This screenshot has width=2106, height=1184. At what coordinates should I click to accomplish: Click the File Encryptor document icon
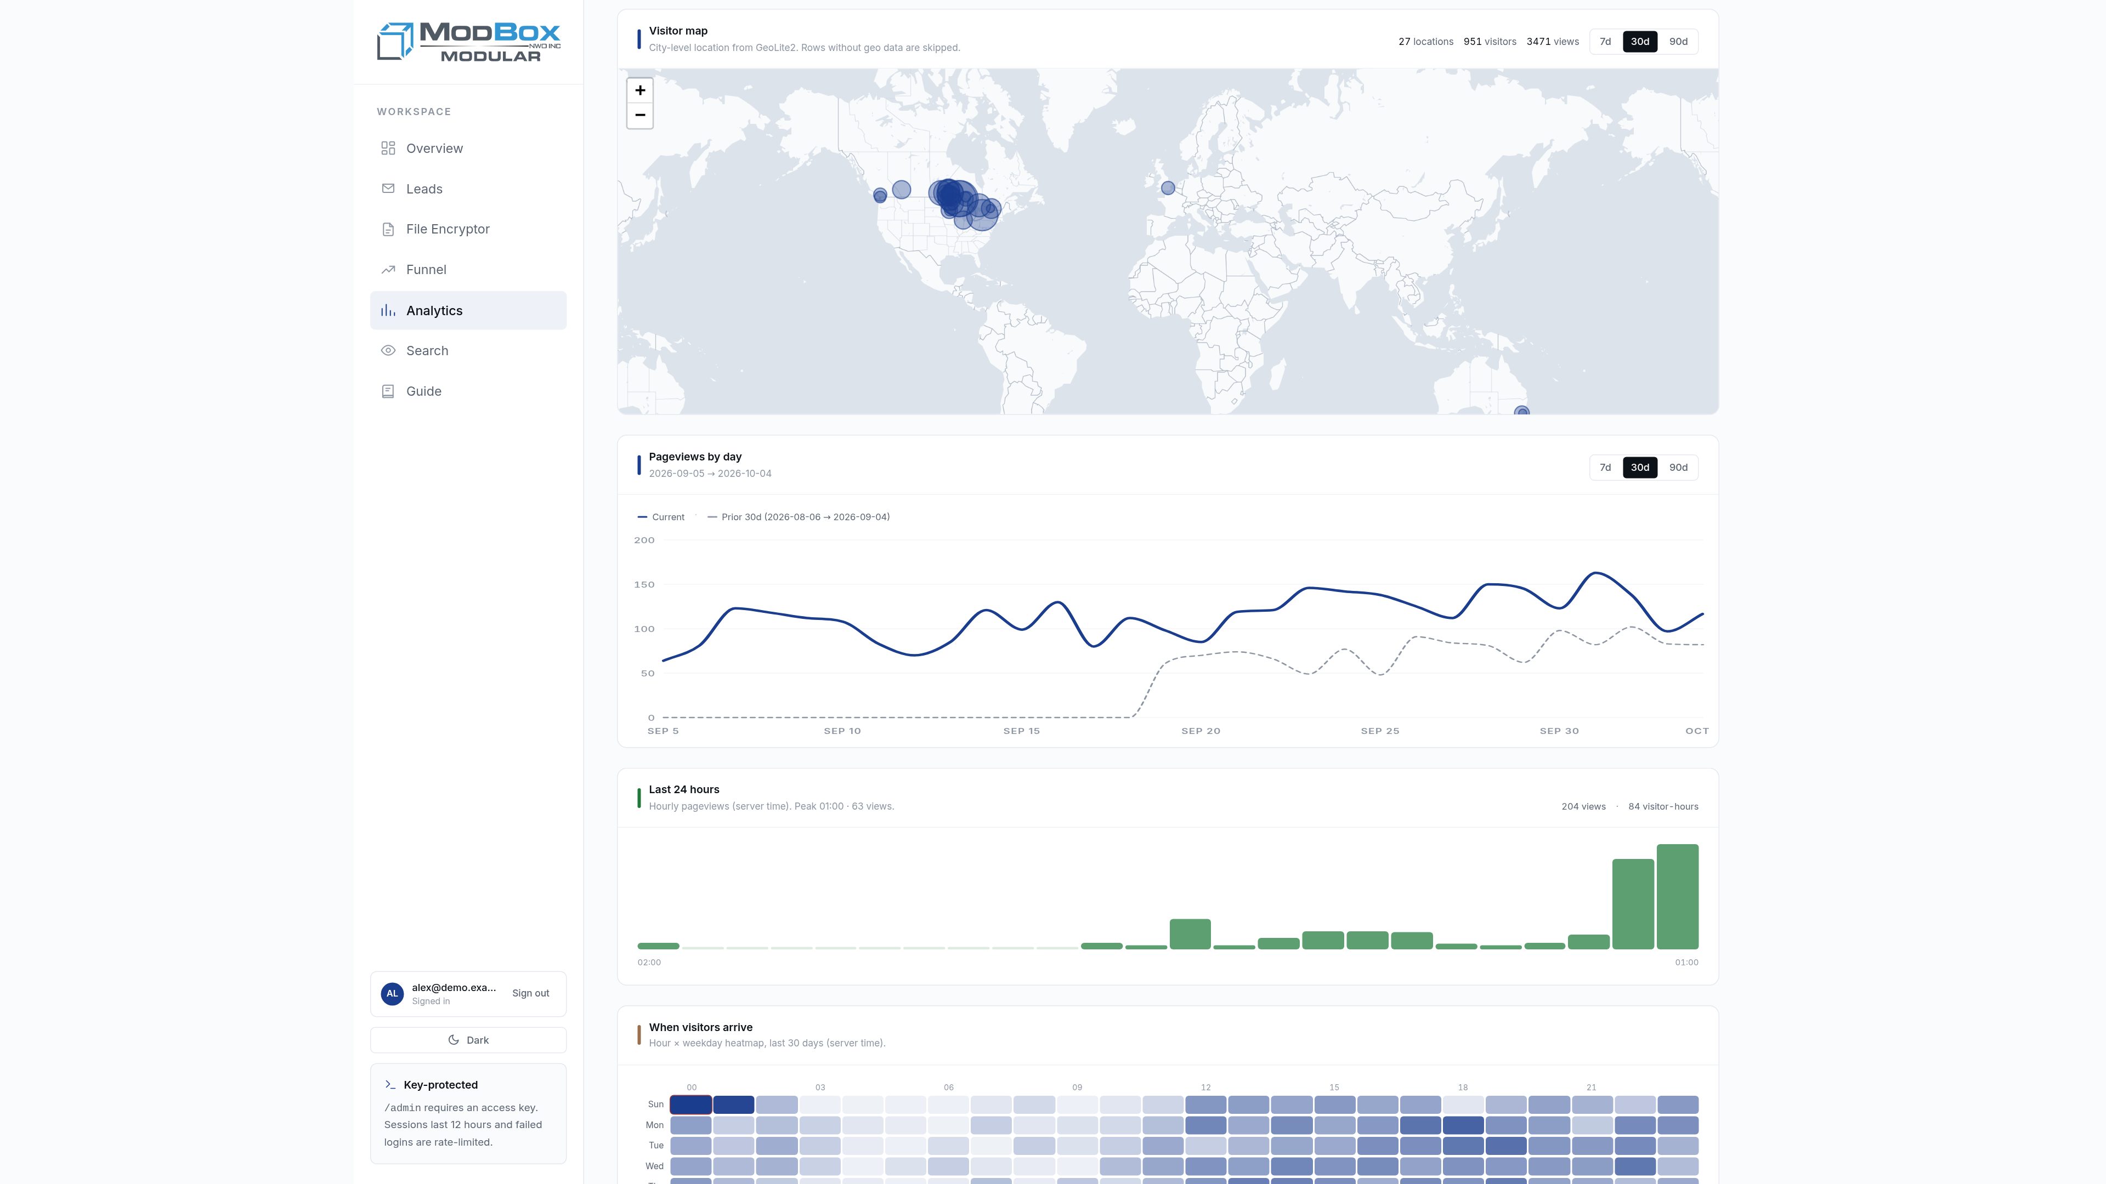click(388, 229)
